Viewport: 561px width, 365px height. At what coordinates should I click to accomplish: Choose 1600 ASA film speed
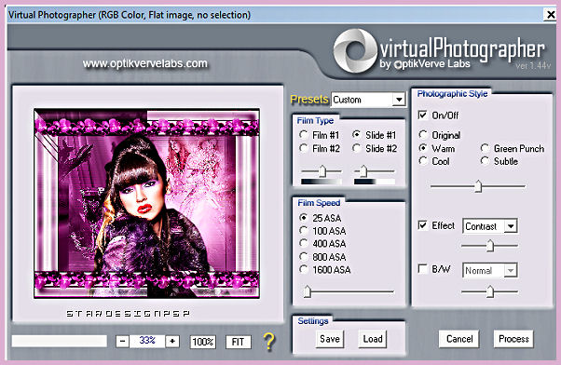click(x=304, y=269)
